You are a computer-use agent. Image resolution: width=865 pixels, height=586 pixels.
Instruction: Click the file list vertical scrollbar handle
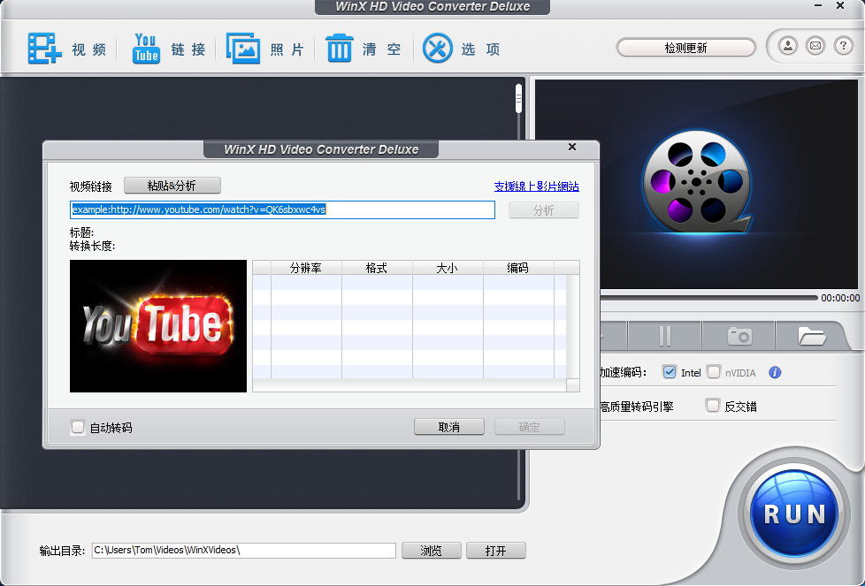coord(518,99)
